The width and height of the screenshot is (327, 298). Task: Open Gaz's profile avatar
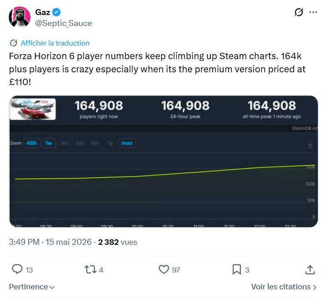point(20,17)
